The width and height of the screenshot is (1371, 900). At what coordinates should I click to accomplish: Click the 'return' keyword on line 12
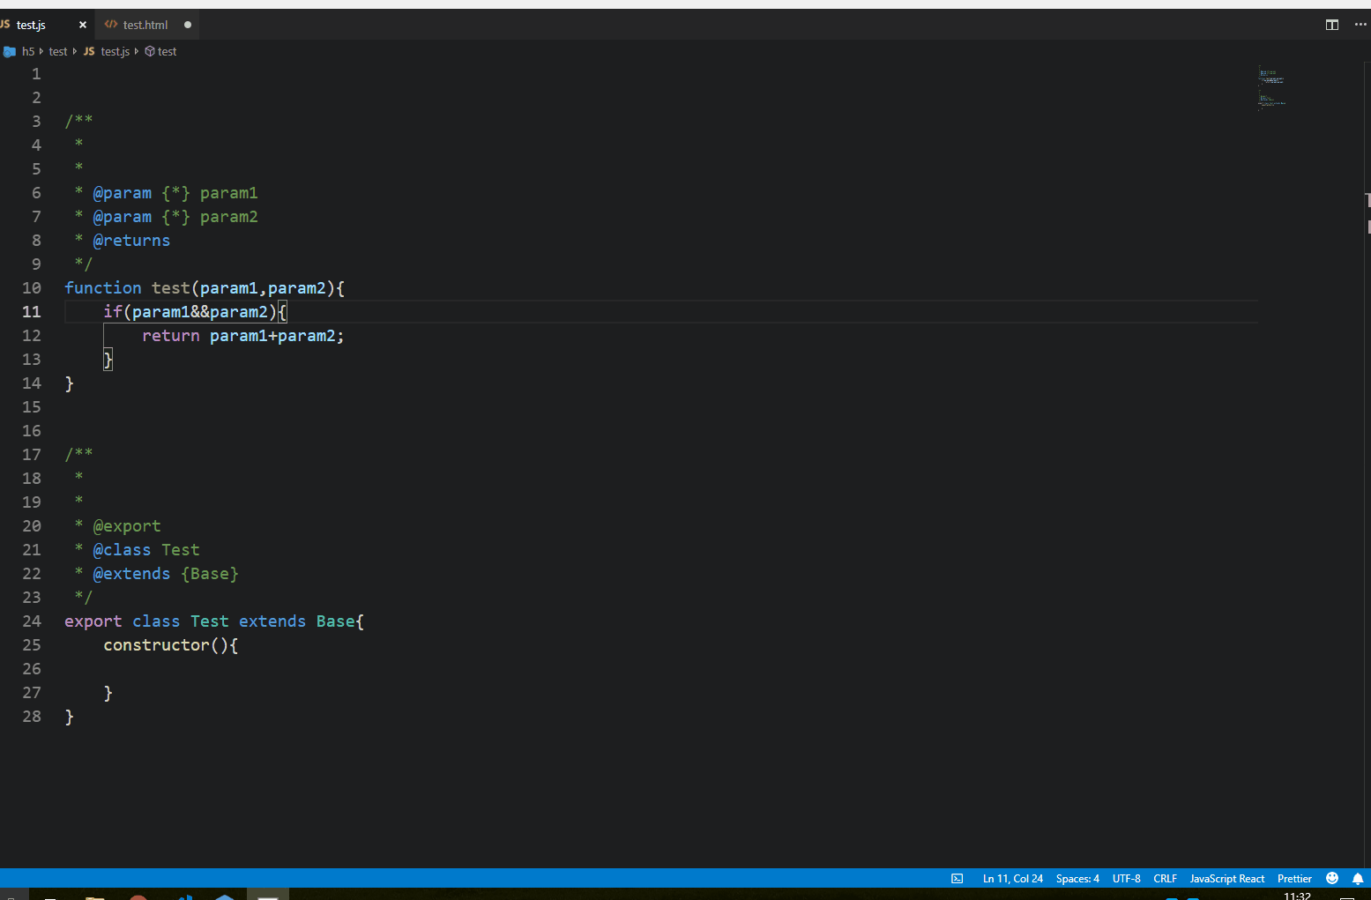171,336
